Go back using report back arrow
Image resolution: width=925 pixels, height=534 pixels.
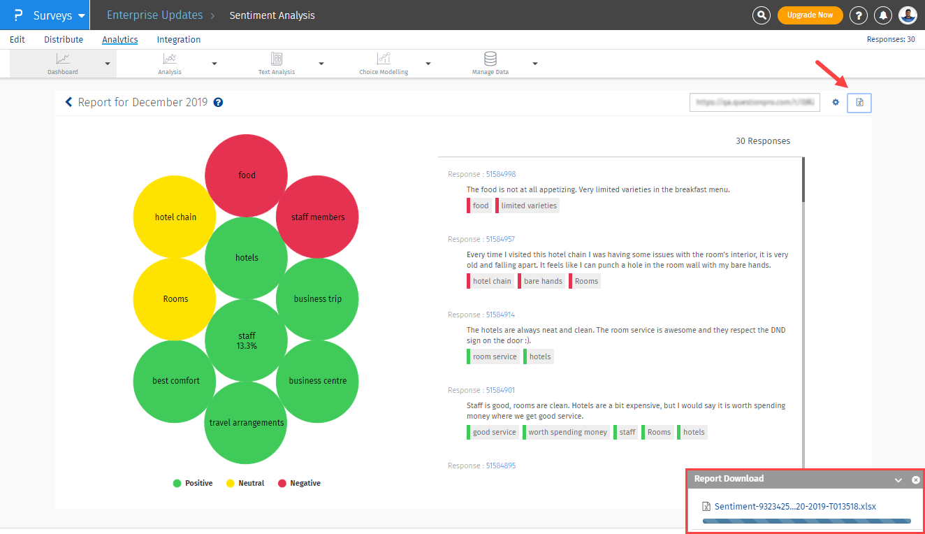click(68, 102)
